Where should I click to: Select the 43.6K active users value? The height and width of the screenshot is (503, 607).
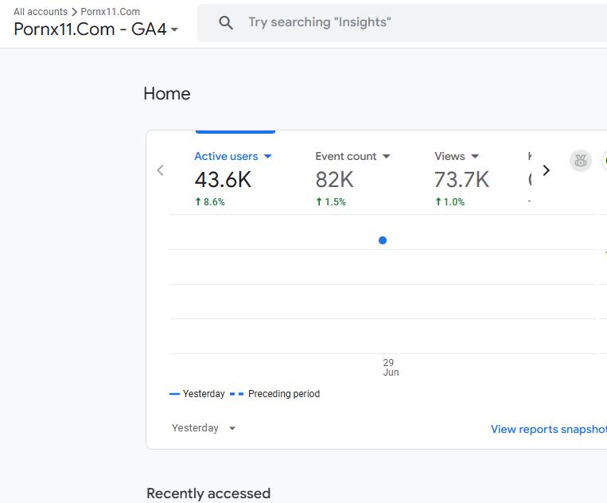223,180
